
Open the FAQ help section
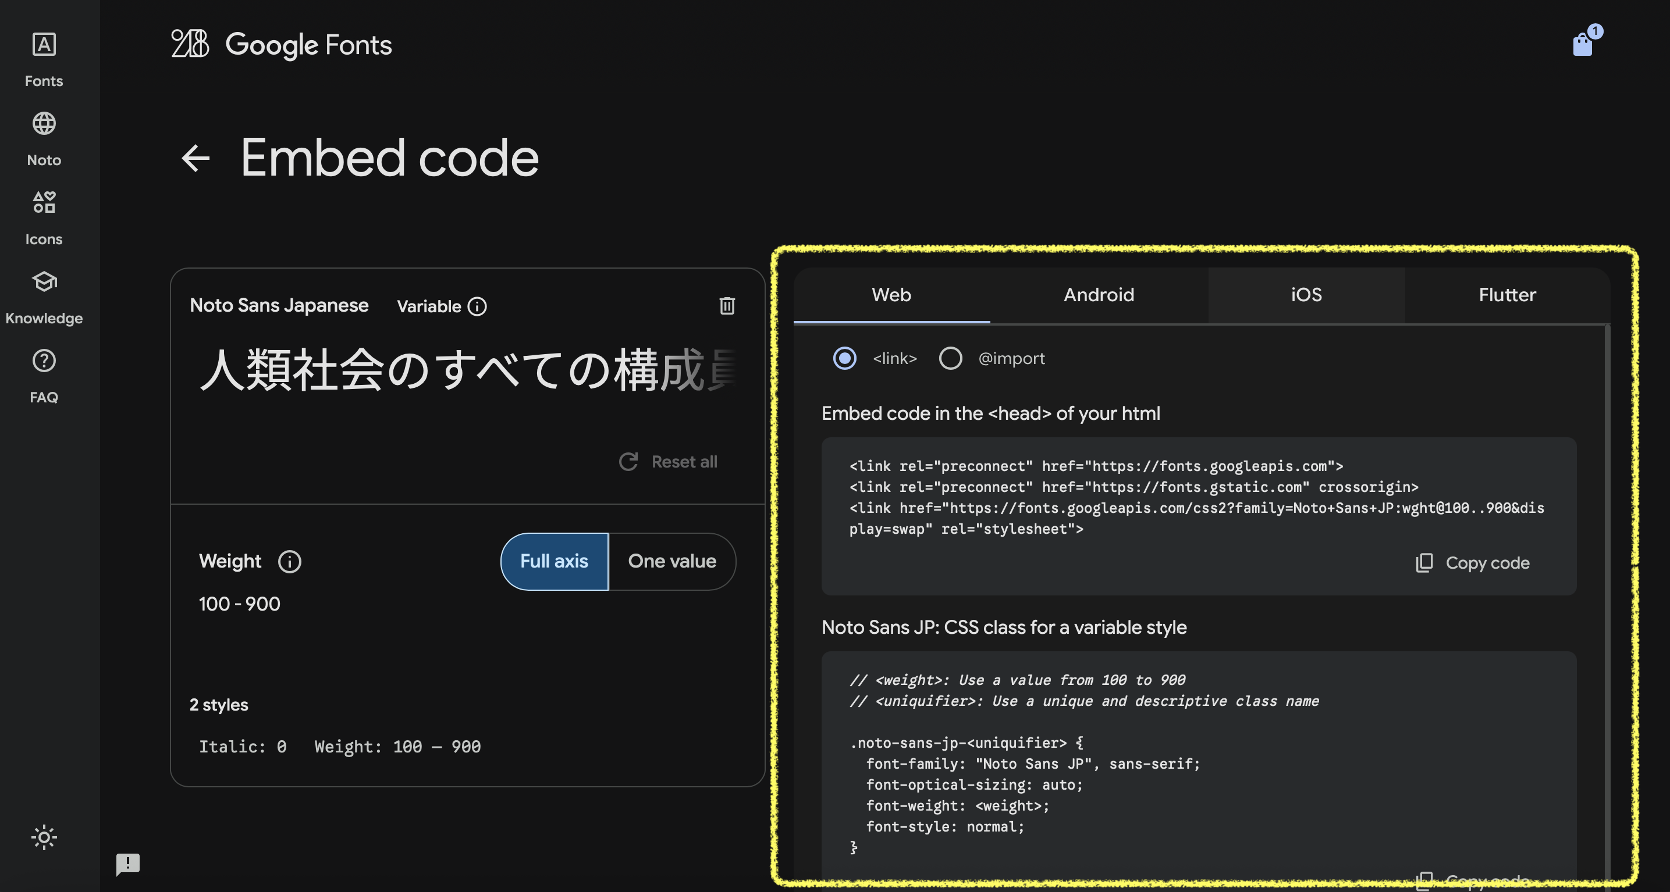44,376
